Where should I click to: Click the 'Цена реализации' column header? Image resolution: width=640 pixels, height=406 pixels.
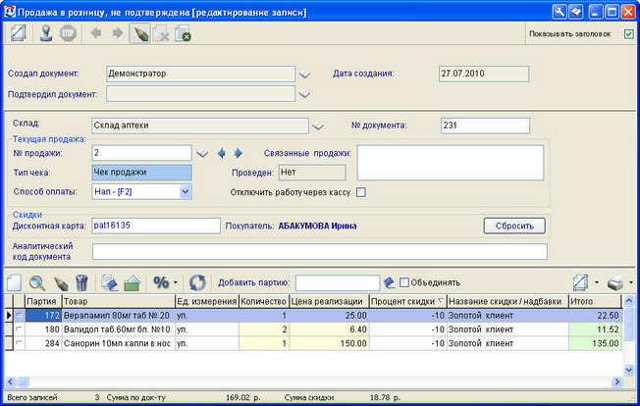pyautogui.click(x=329, y=302)
